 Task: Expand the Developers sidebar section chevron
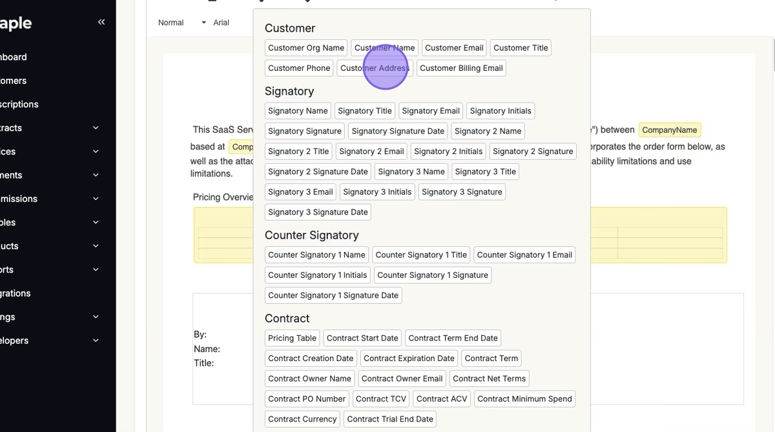(96, 341)
